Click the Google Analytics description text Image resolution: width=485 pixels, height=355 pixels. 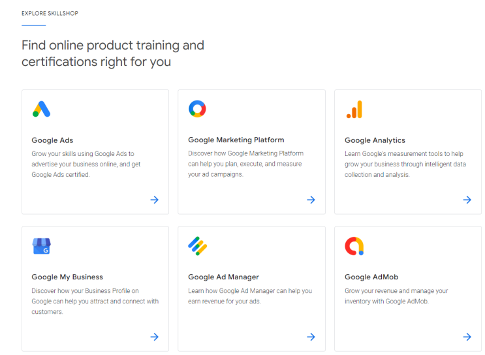[405, 164]
